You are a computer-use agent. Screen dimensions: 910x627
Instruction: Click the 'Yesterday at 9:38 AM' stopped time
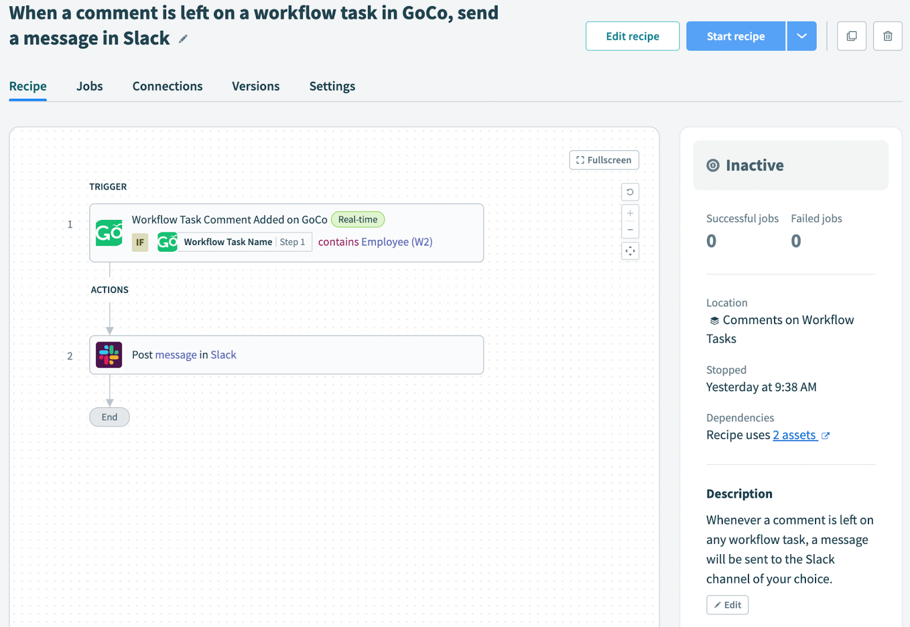click(x=762, y=388)
